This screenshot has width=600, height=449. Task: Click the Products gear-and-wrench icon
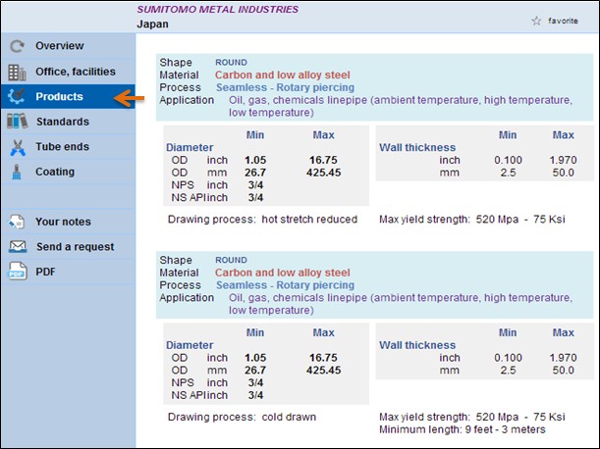pyautogui.click(x=17, y=97)
